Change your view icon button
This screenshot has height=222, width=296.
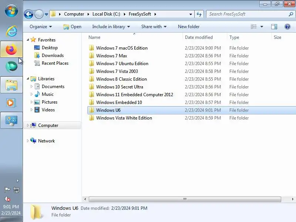[x=254, y=27]
